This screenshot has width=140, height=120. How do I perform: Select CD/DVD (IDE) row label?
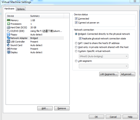click(17, 31)
